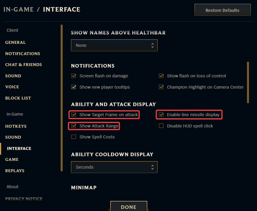Image resolution: width=257 pixels, height=211 pixels.
Task: Toggle Screen flash on damage checkbox
Action: click(74, 76)
